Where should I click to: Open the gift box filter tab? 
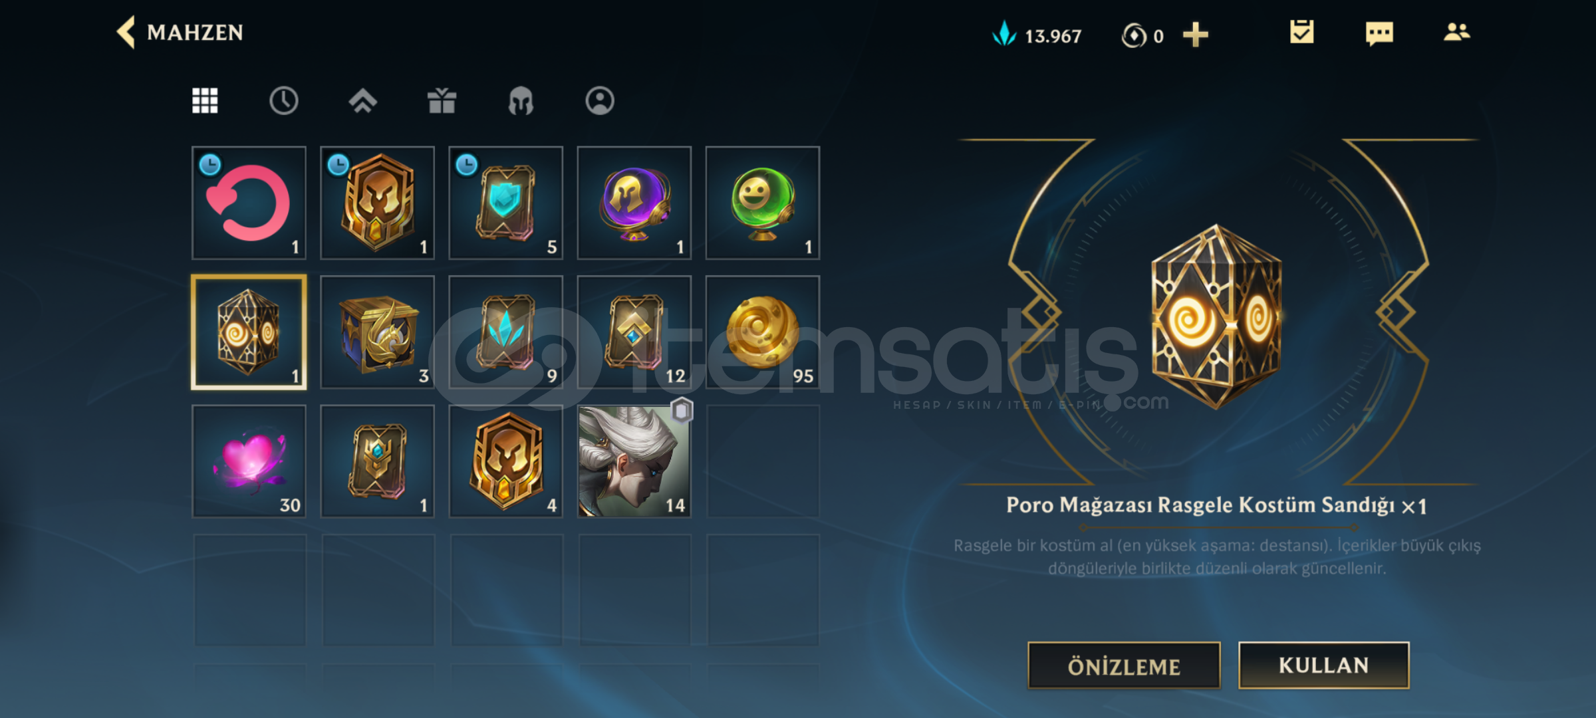(x=442, y=100)
